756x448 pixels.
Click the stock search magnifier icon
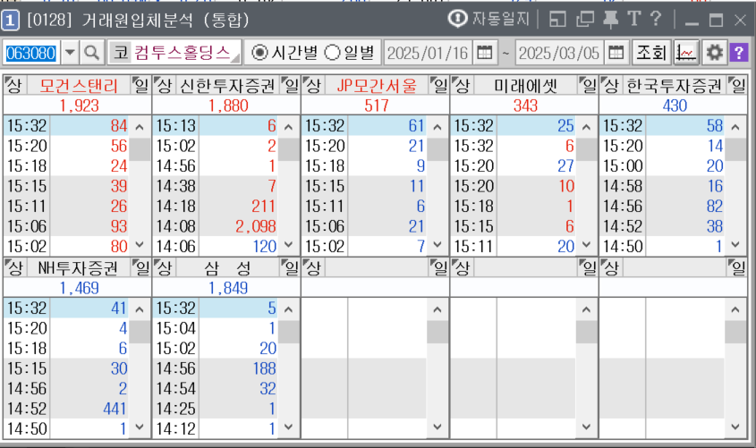[92, 53]
